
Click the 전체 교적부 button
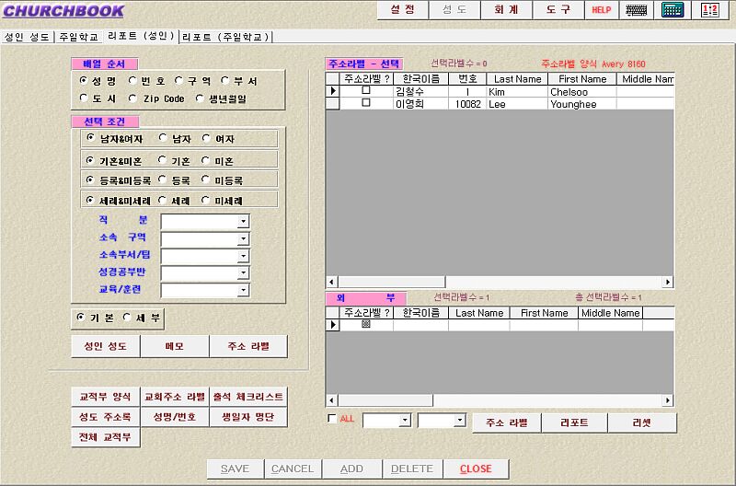(x=106, y=437)
